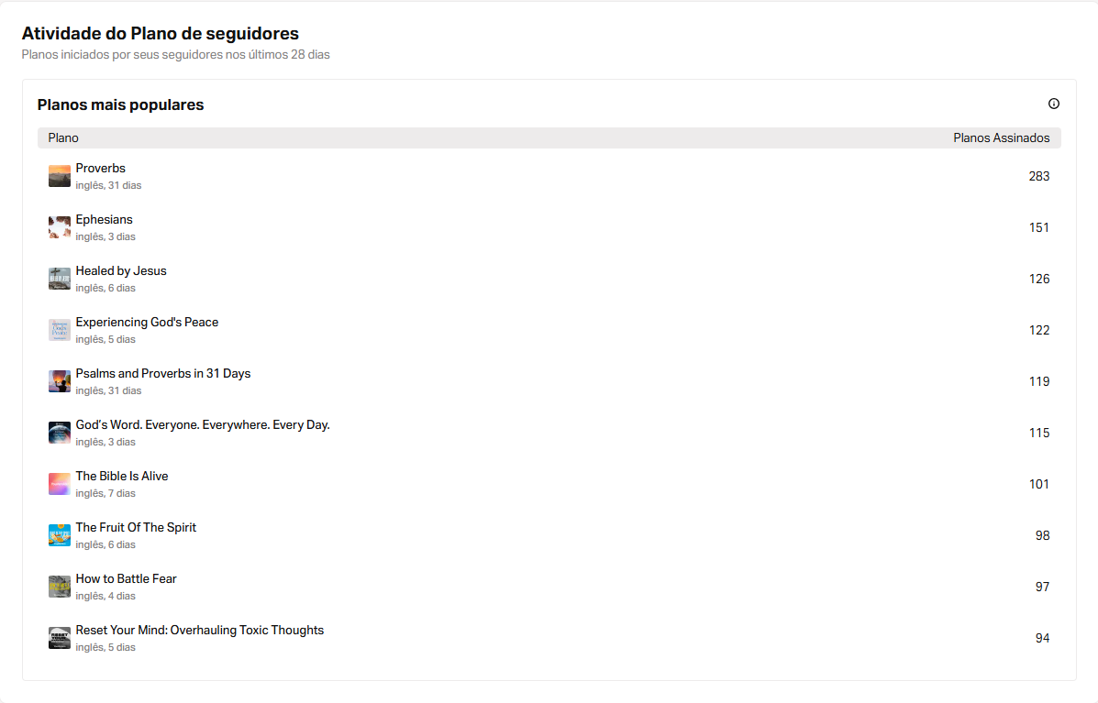Open the How to Battle Fear thumbnail

tap(60, 587)
